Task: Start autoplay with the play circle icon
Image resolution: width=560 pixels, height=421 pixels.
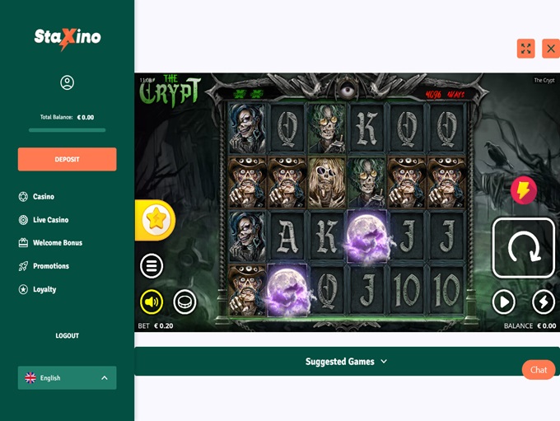Action: 503,302
